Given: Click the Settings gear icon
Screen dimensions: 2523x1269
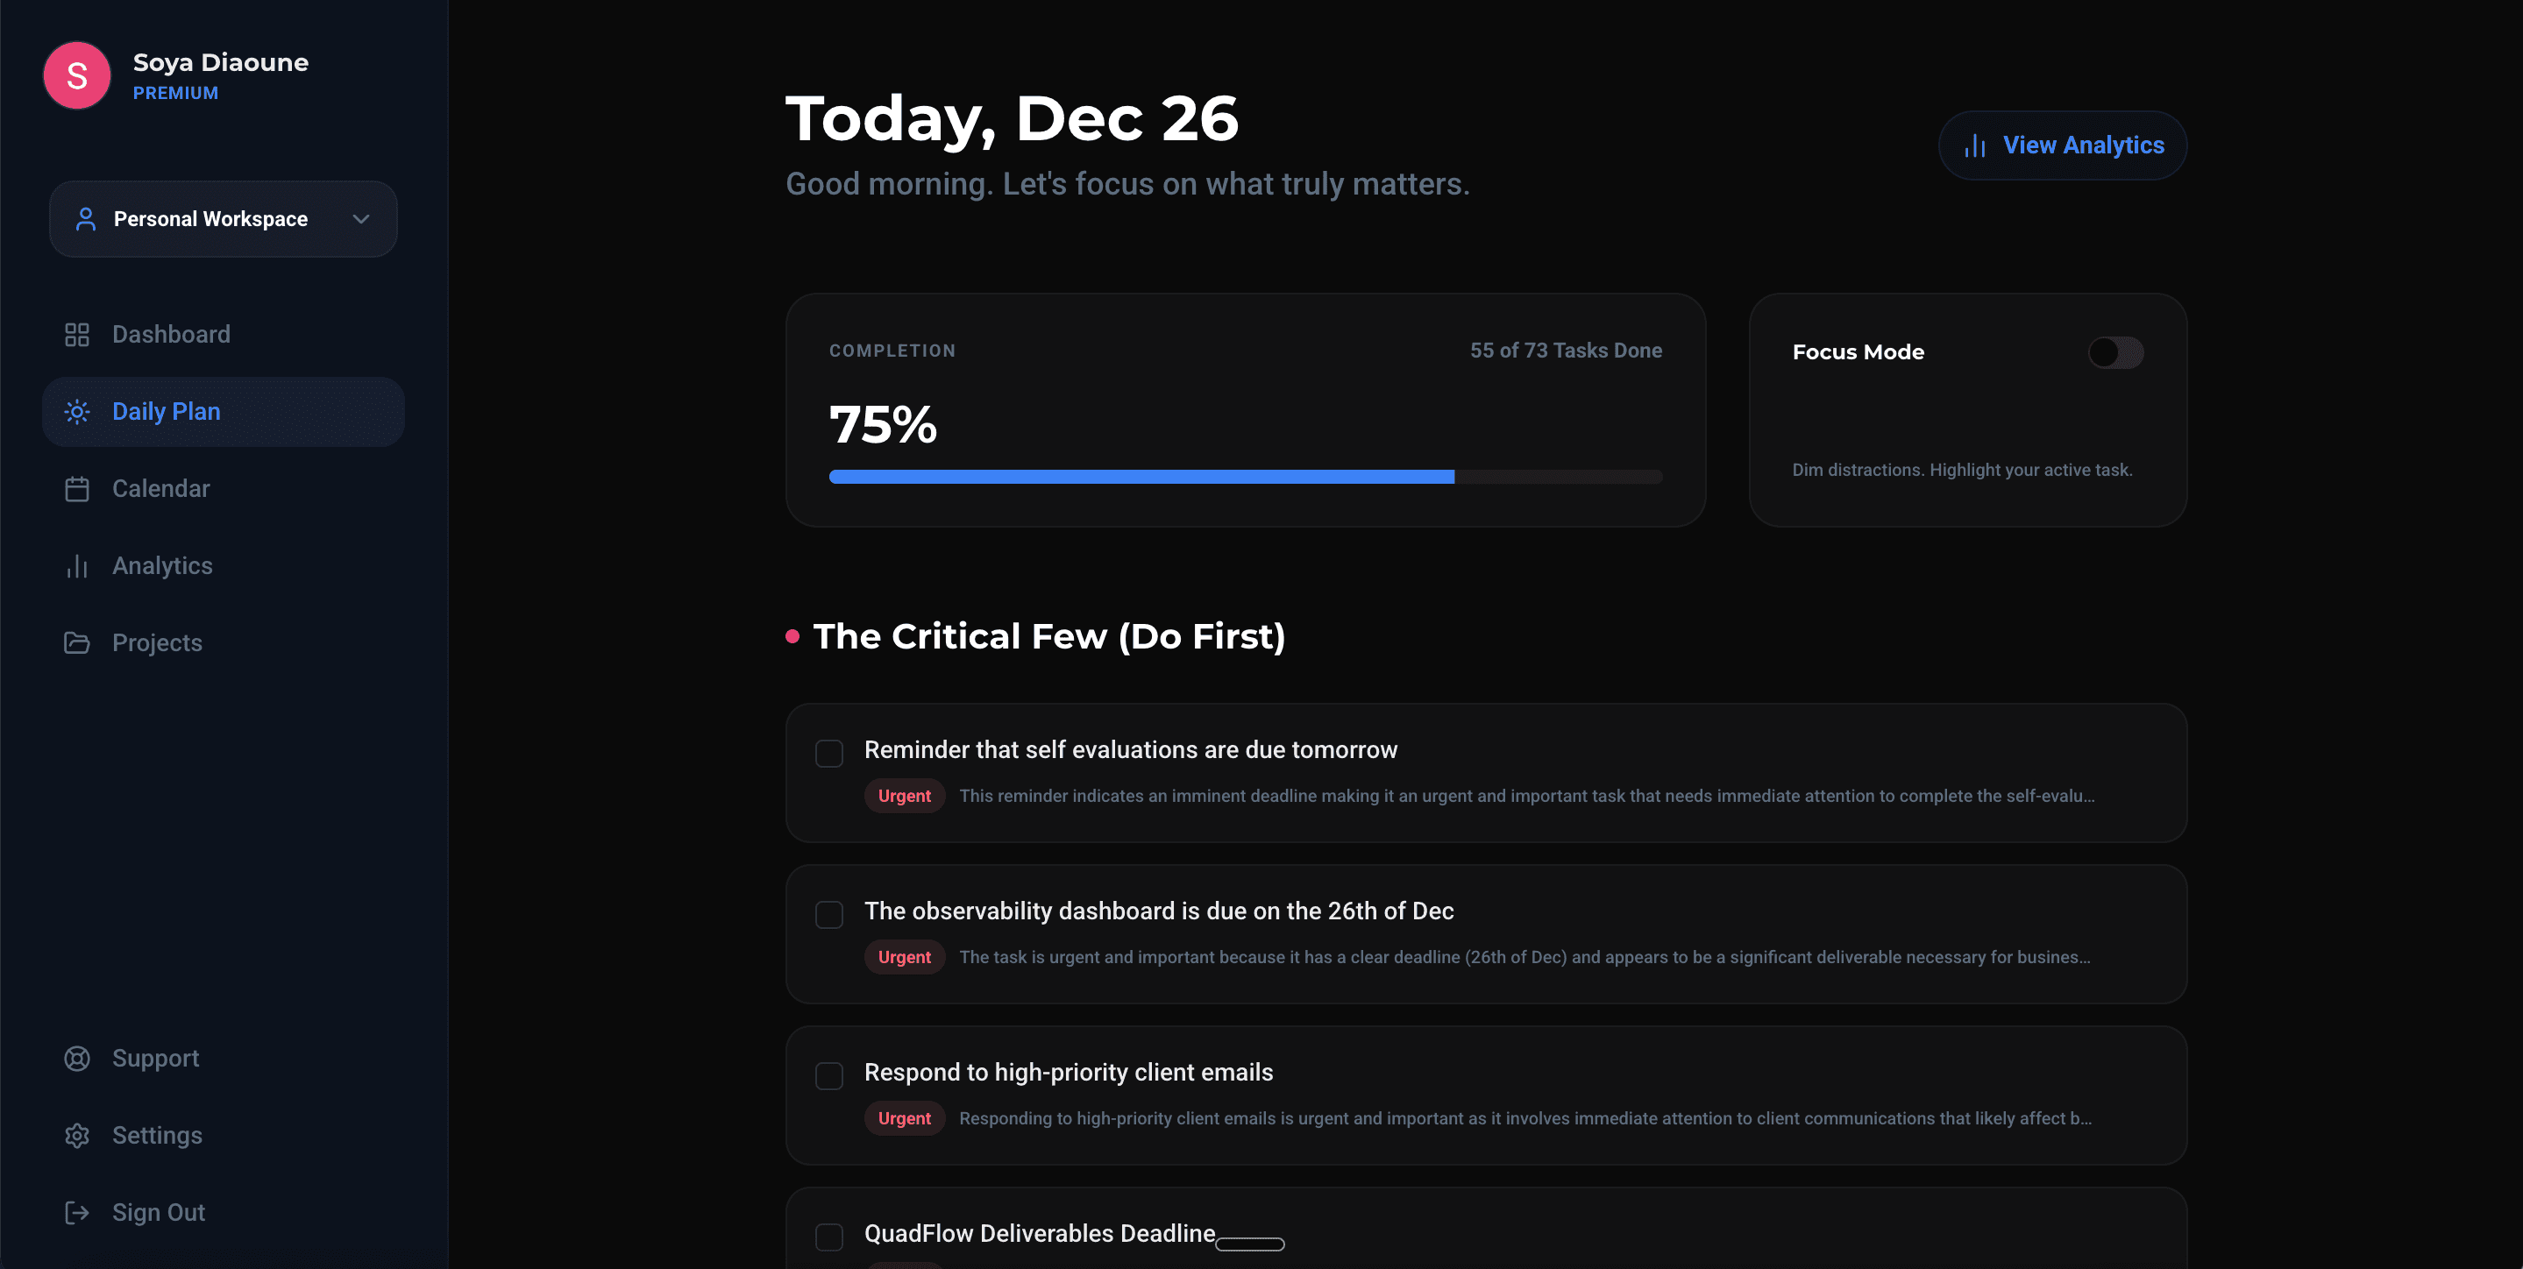Looking at the screenshot, I should (76, 1136).
